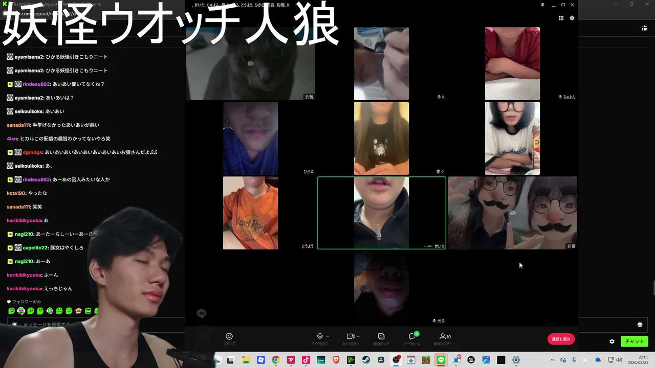Open LINE call settings gear
The image size is (655, 368).
tap(572, 18)
